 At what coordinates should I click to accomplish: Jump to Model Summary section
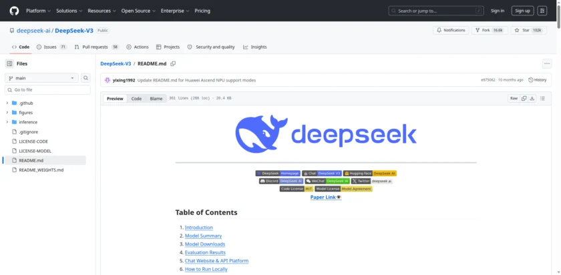[203, 236]
